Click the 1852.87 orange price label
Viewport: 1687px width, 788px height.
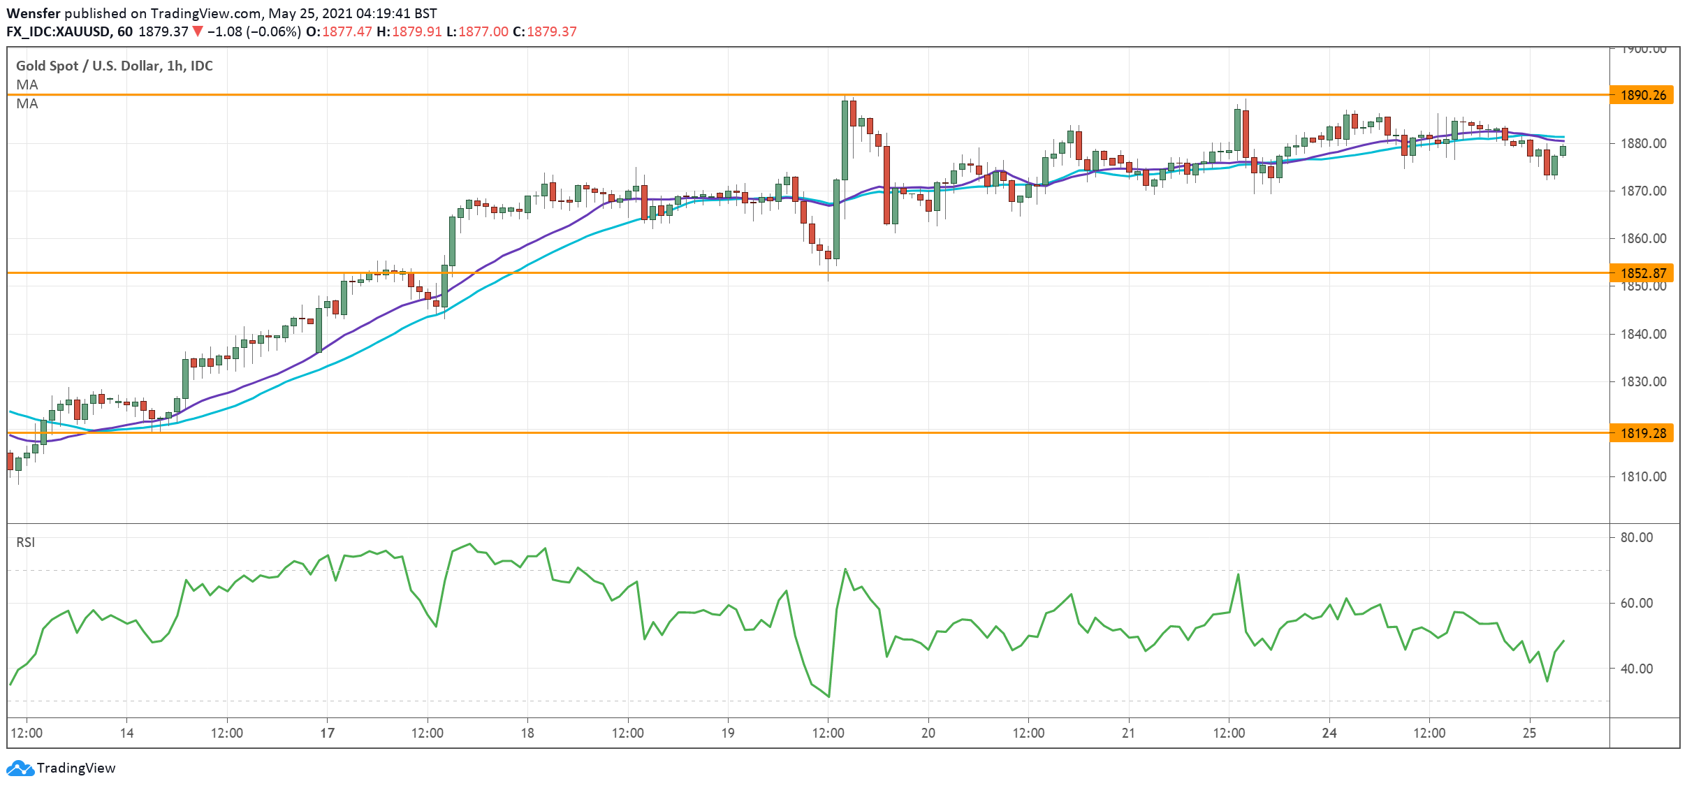coord(1642,273)
